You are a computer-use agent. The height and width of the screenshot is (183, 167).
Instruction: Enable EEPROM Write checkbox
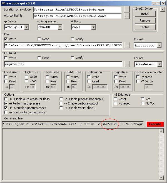pos(6,58)
